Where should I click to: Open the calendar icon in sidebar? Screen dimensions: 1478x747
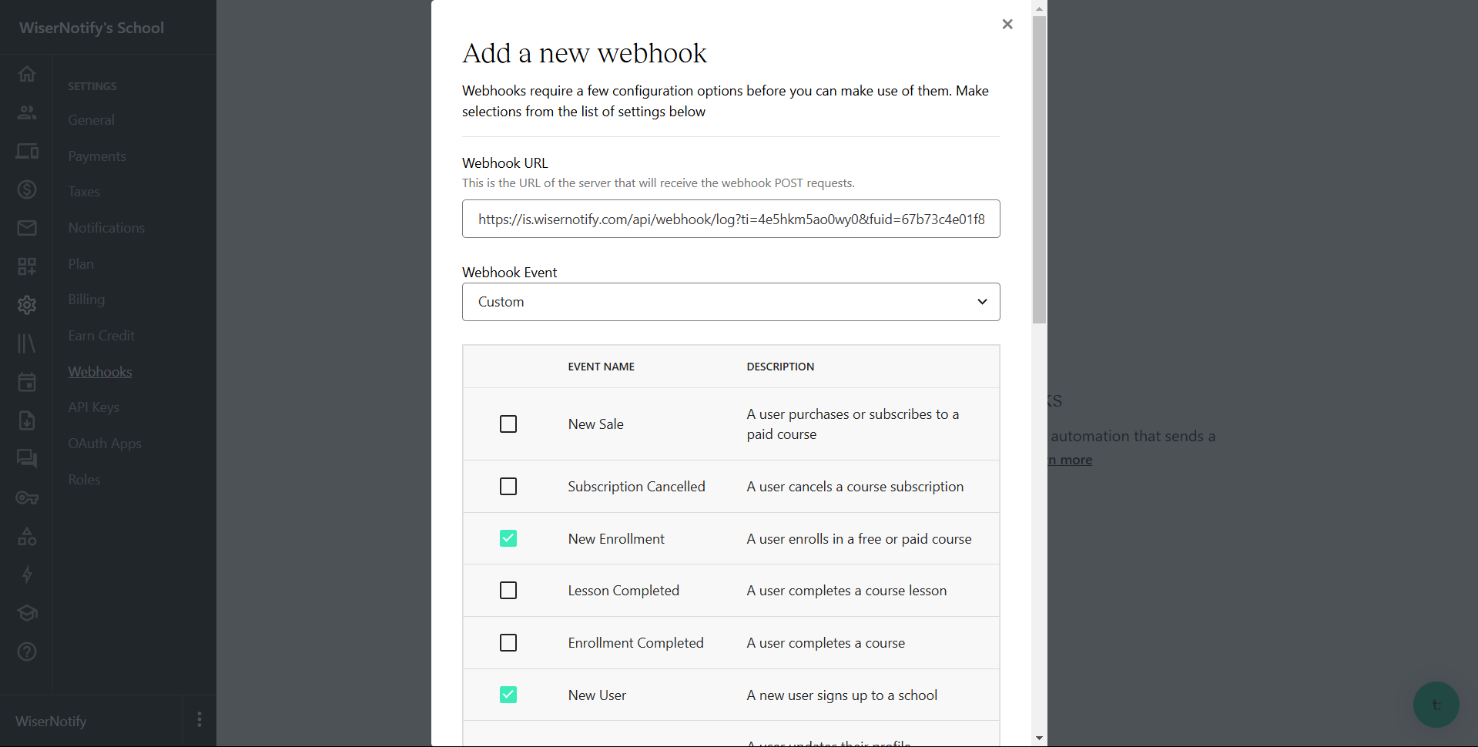pyautogui.click(x=27, y=382)
